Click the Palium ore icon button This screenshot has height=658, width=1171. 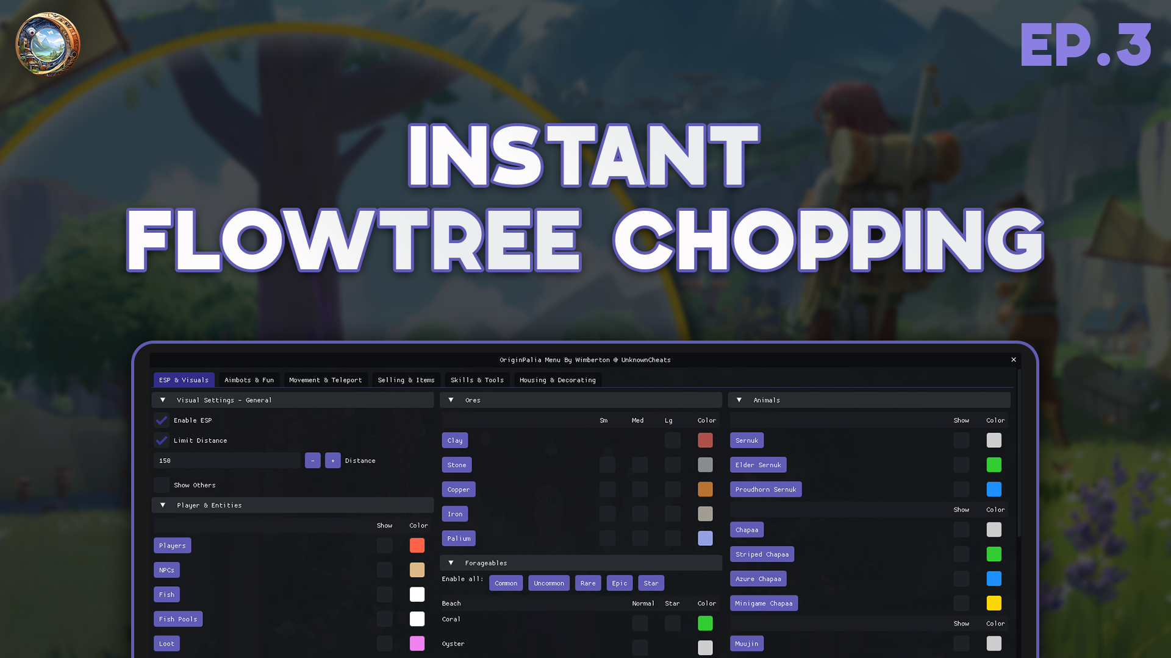click(x=457, y=537)
